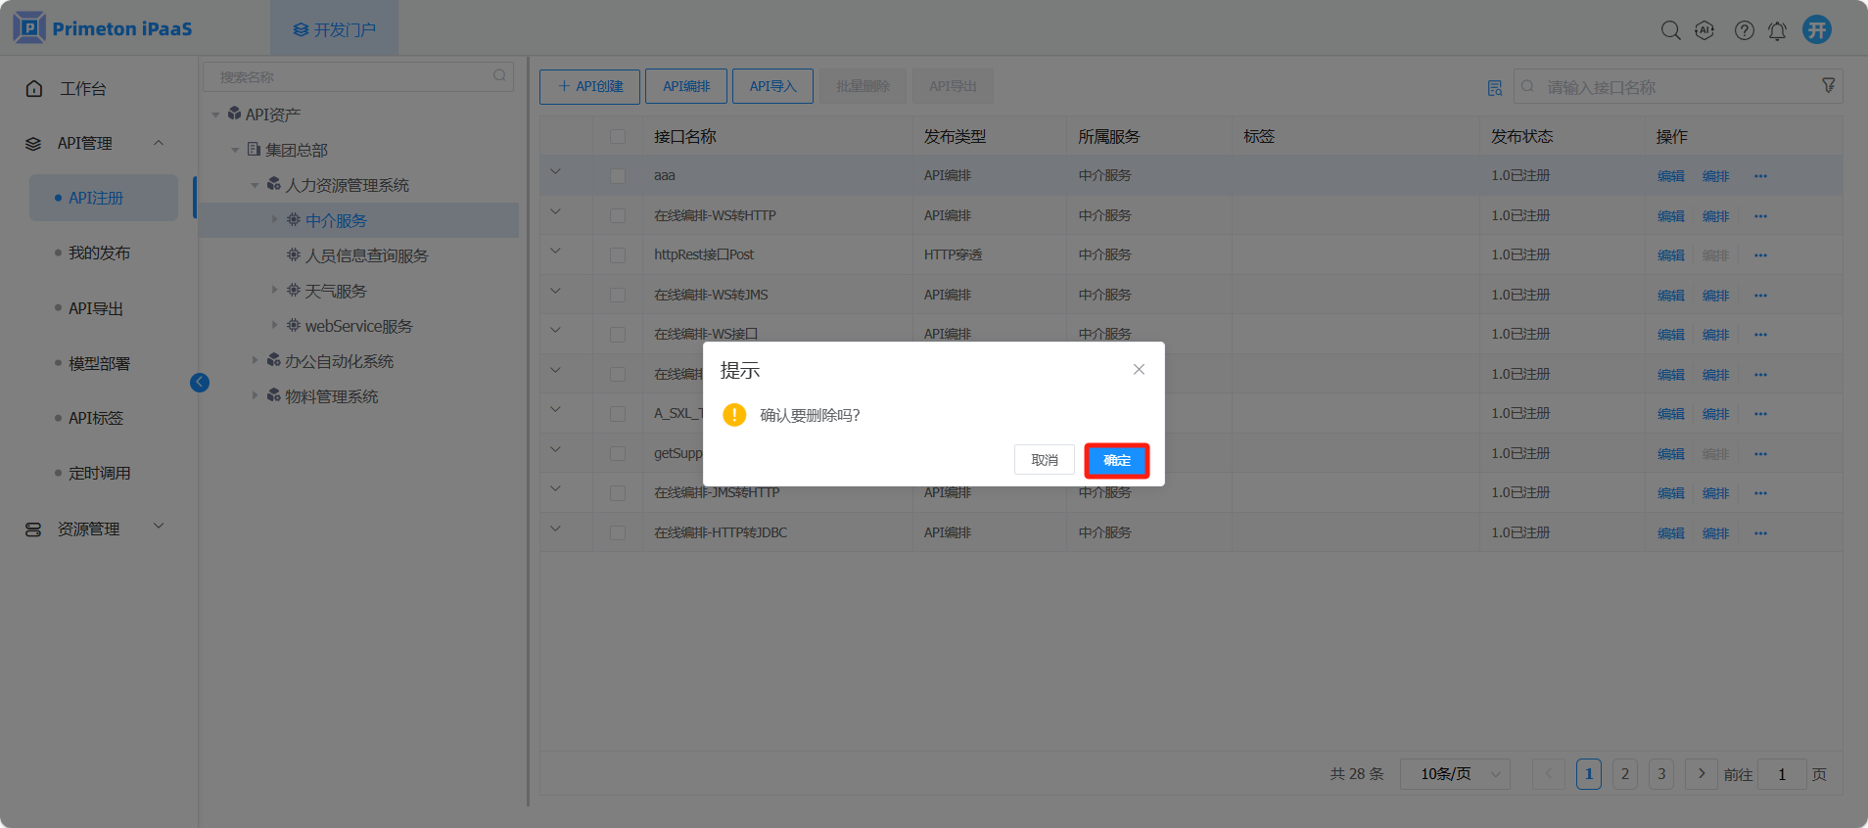The height and width of the screenshot is (828, 1868).
Task: Select all rows via header checkbox
Action: click(x=618, y=137)
